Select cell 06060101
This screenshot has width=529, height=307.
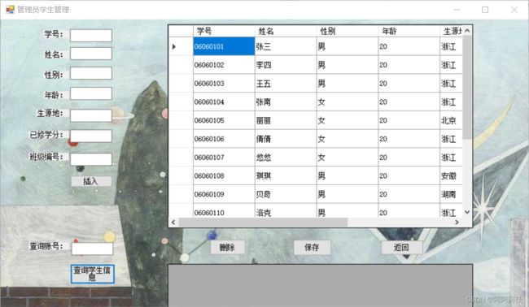[224, 46]
